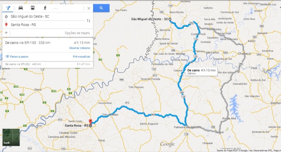Expand Opções de trajeto

77,33
